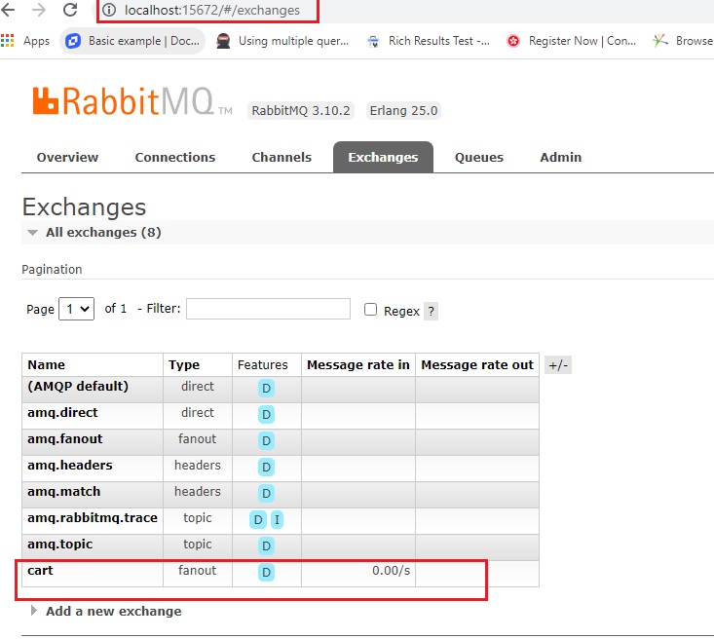
Task: Click the browser address bar URL
Action: tap(212, 10)
